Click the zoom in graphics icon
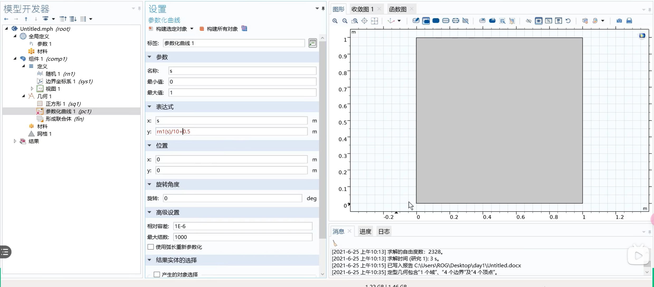 335,21
